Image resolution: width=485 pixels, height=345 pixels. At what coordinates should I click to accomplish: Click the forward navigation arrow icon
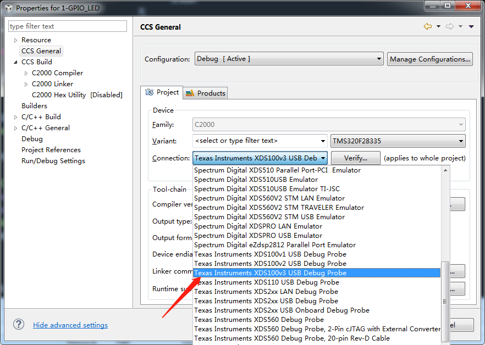[450, 26]
